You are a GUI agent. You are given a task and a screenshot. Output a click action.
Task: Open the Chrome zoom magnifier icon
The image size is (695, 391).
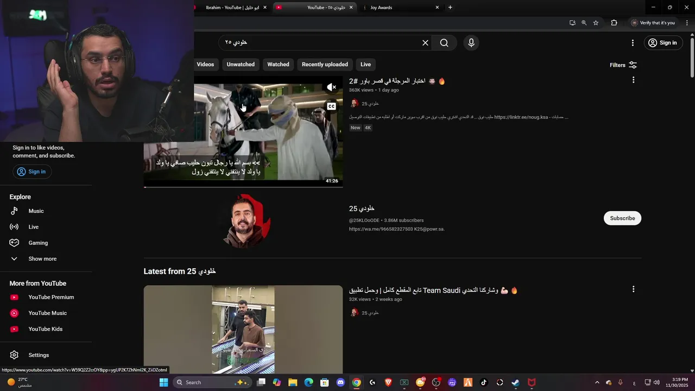(x=584, y=23)
